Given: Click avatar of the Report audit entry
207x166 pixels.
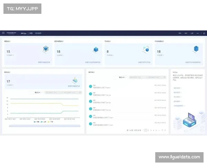Looking at the screenshot, I should pyautogui.click(x=90, y=86).
